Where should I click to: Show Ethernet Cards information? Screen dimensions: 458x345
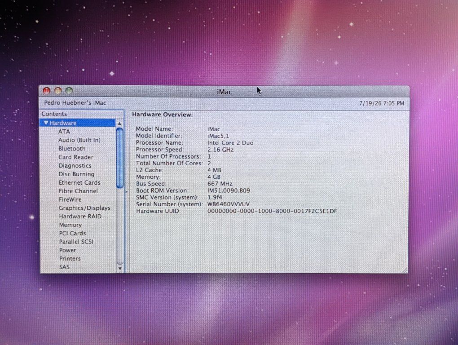point(79,182)
